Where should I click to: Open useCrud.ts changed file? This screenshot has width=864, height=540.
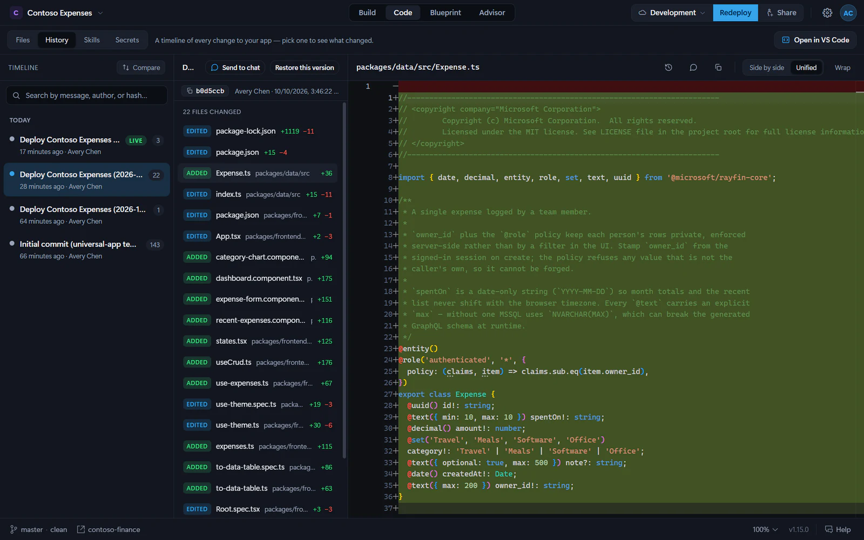click(x=258, y=362)
